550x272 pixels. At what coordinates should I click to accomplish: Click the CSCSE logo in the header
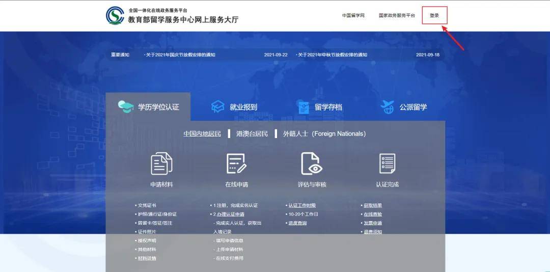(115, 15)
